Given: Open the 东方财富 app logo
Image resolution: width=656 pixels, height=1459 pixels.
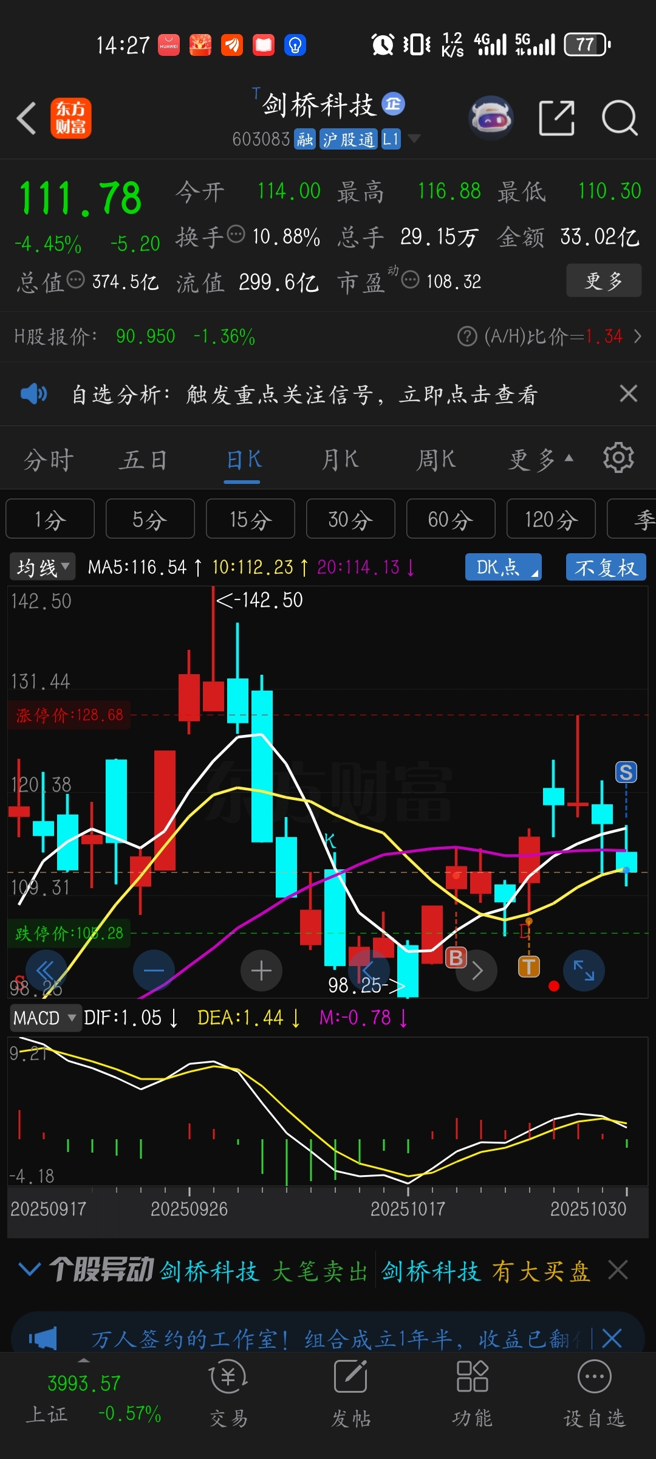Looking at the screenshot, I should 70,118.
